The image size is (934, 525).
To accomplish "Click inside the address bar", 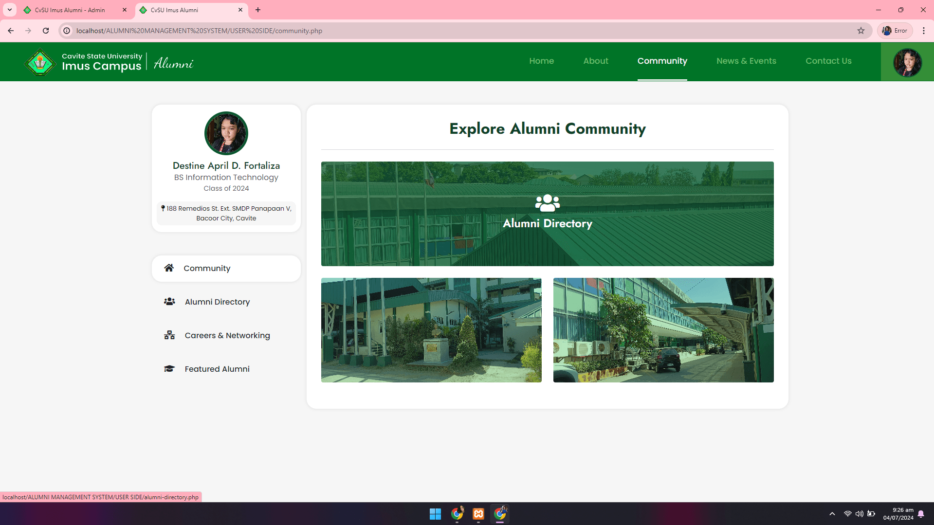I will point(292,30).
